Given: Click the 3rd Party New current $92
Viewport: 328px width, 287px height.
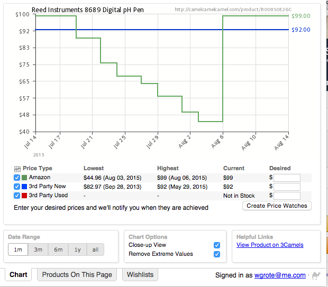Looking at the screenshot, I should tap(228, 187).
